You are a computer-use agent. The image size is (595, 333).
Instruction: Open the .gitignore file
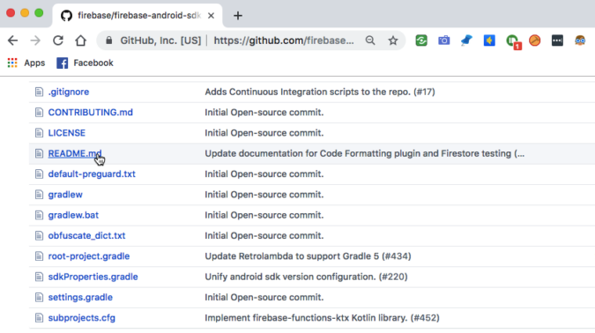[68, 92]
